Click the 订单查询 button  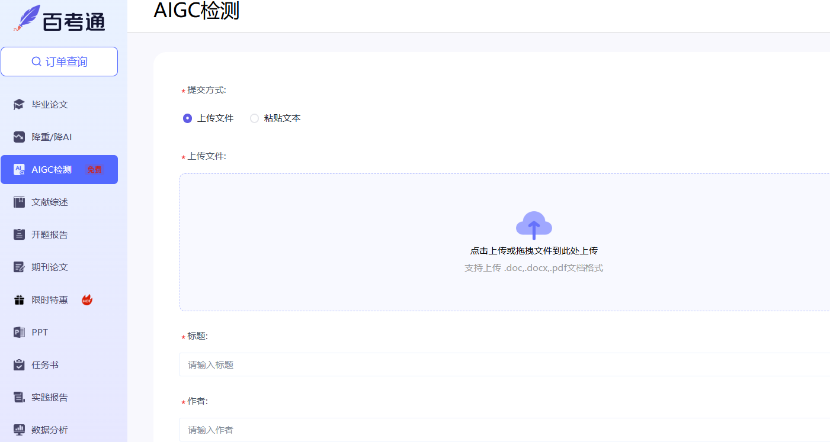coord(59,62)
